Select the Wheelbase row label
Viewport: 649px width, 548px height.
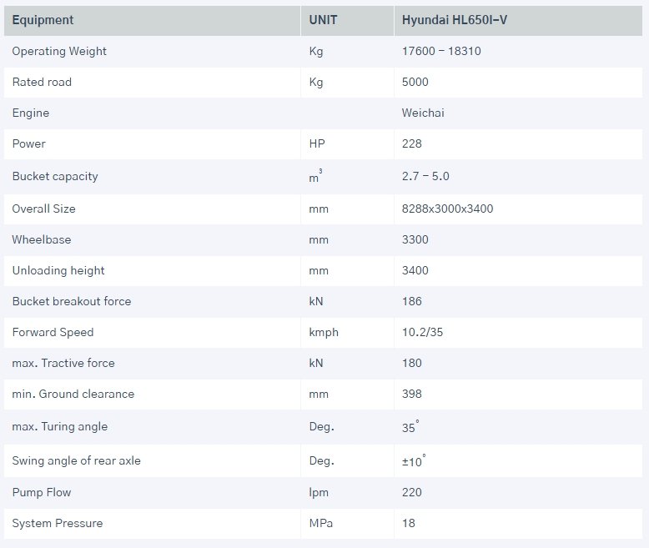42,239
